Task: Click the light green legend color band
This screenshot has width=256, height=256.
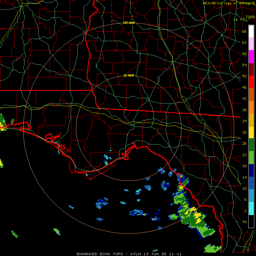Action: [251, 158]
